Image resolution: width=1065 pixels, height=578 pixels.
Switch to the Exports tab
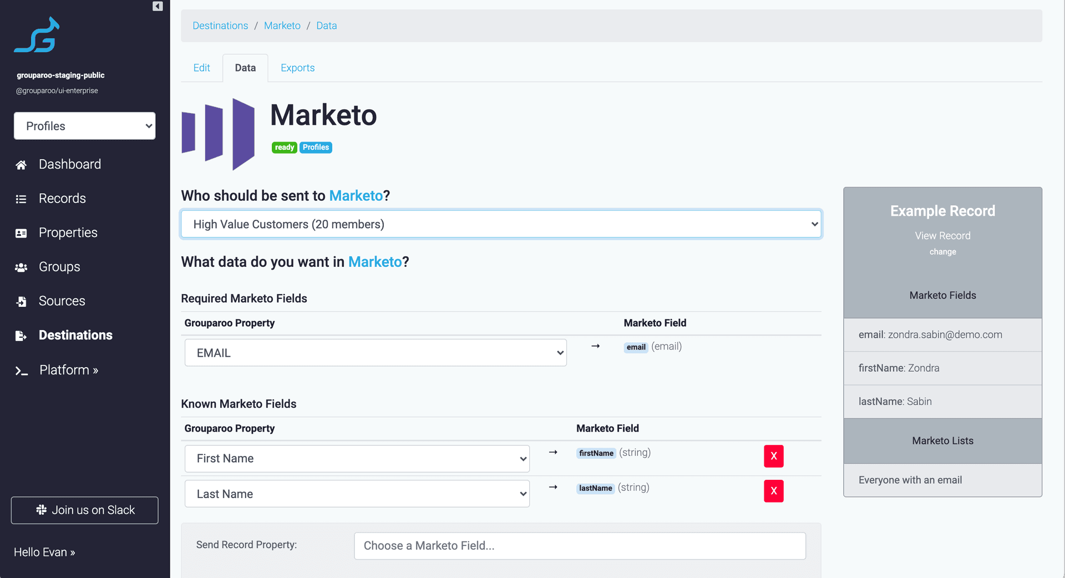[x=297, y=68]
